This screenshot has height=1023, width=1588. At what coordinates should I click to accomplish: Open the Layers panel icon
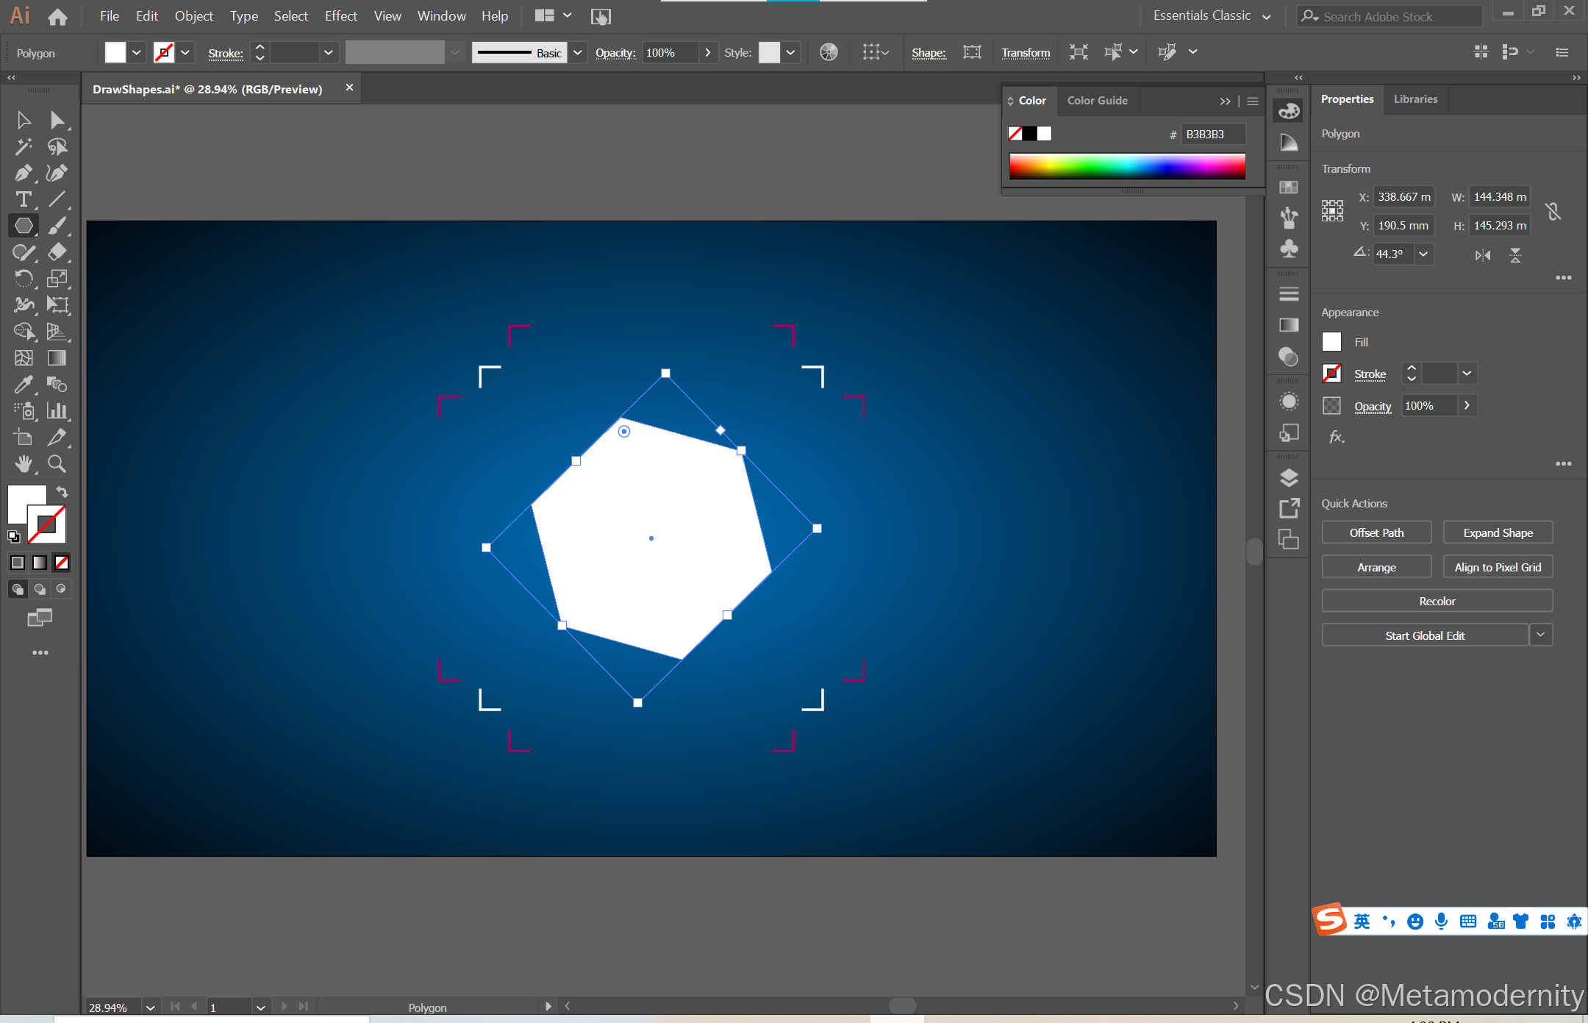1289,478
